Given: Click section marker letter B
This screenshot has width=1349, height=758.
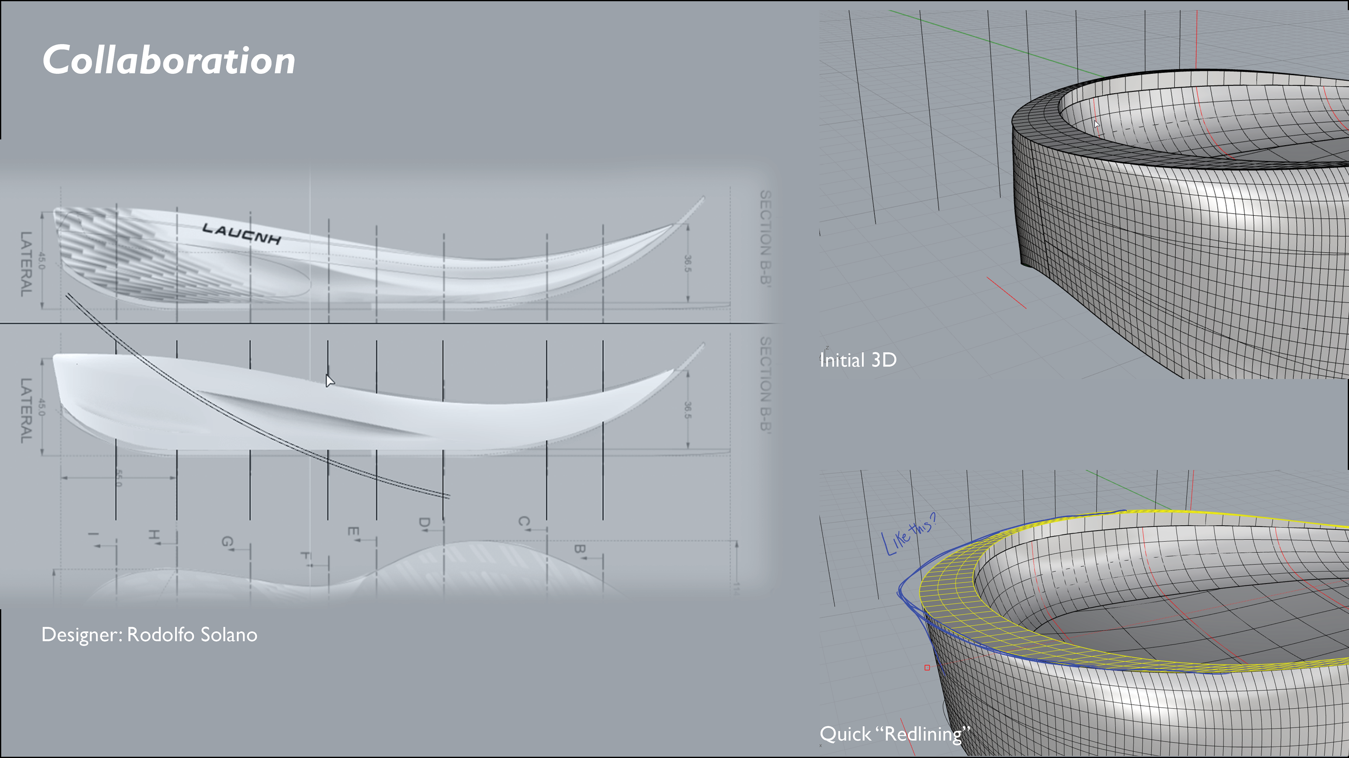Looking at the screenshot, I should [x=579, y=549].
